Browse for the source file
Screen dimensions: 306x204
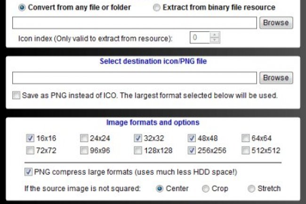coord(275,23)
